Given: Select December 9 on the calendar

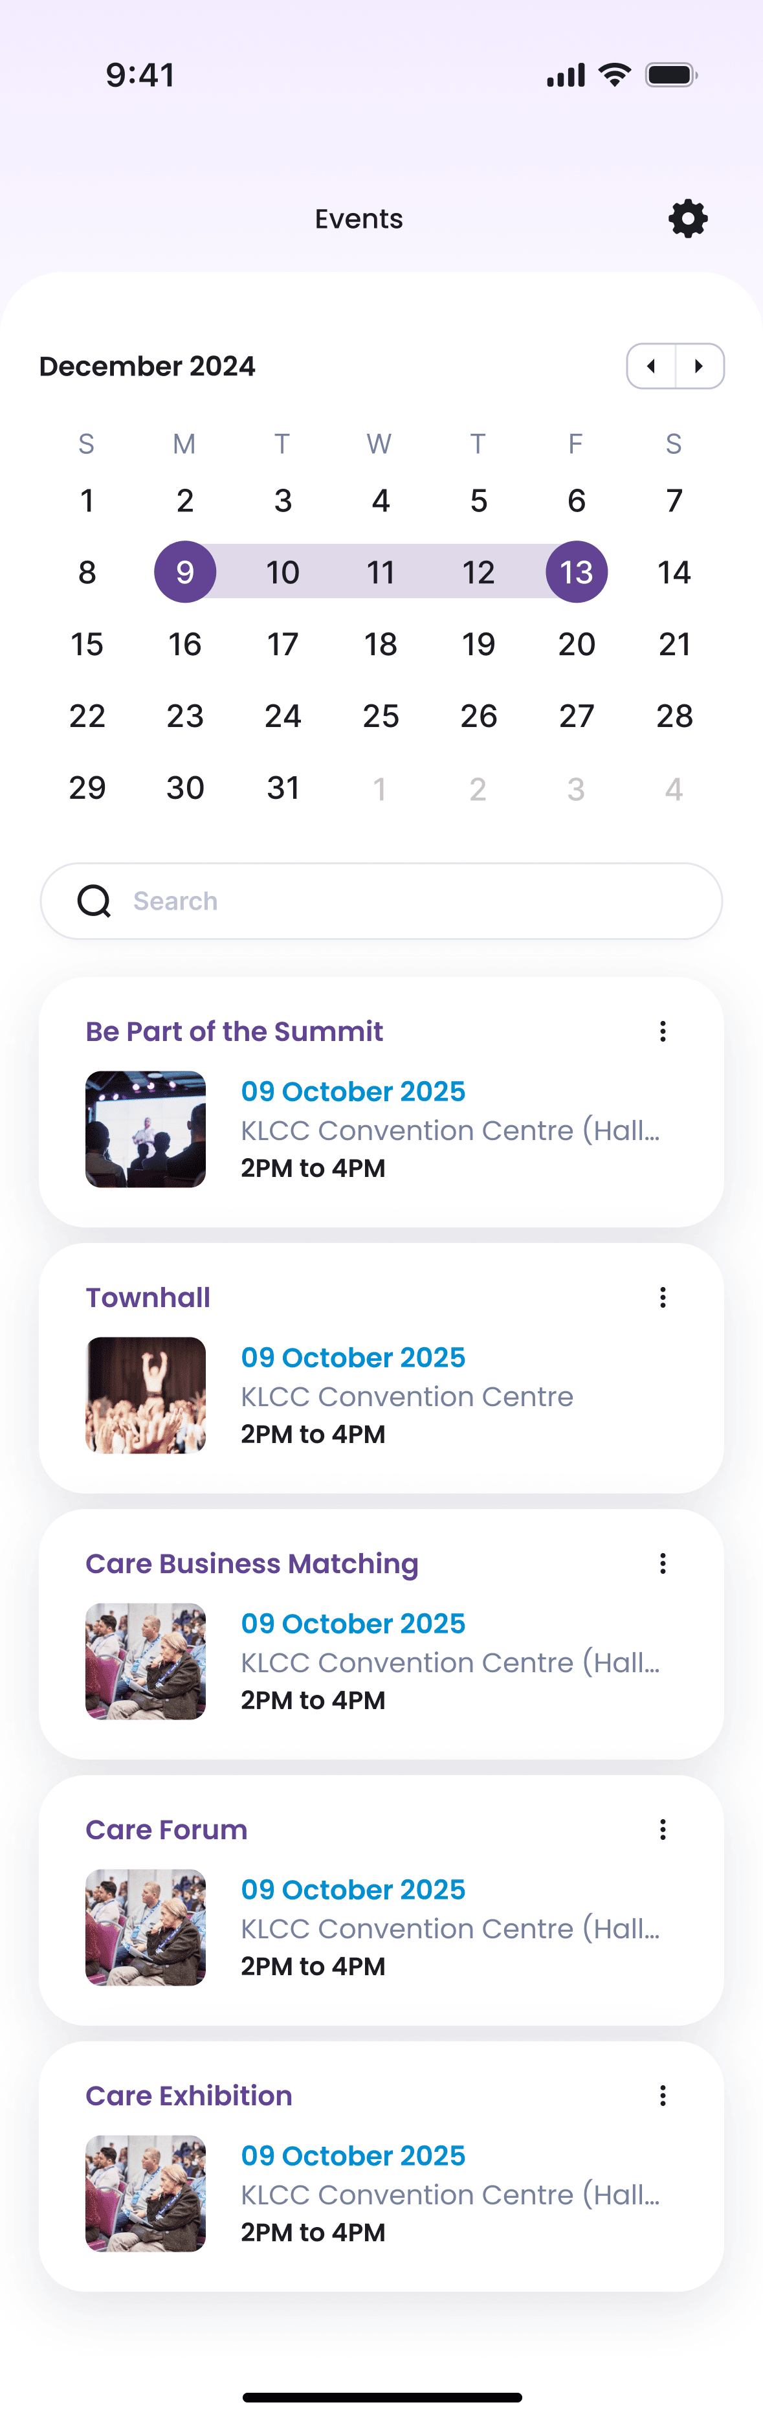Looking at the screenshot, I should pos(185,571).
